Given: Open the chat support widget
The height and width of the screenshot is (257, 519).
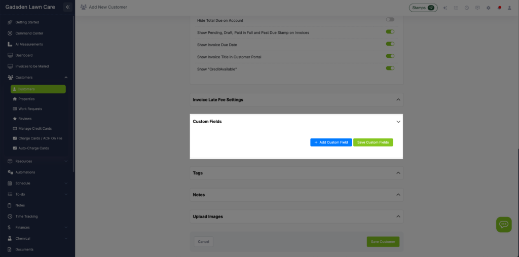Looking at the screenshot, I should tap(503, 225).
